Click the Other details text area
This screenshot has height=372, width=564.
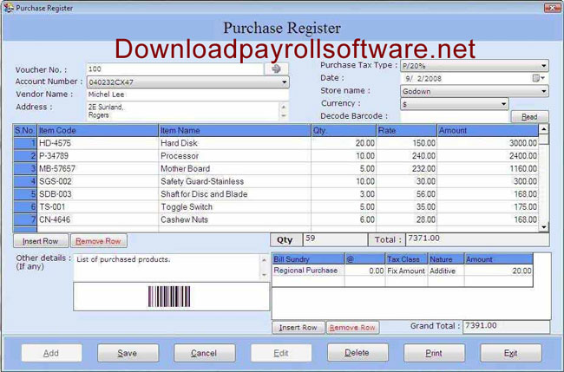[167, 267]
